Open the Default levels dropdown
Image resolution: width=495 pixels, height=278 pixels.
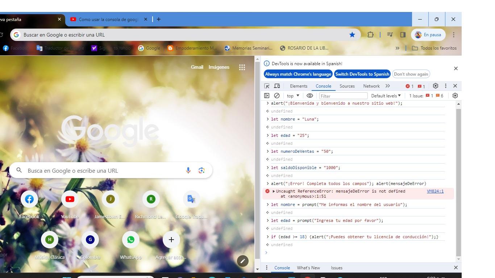tap(386, 96)
